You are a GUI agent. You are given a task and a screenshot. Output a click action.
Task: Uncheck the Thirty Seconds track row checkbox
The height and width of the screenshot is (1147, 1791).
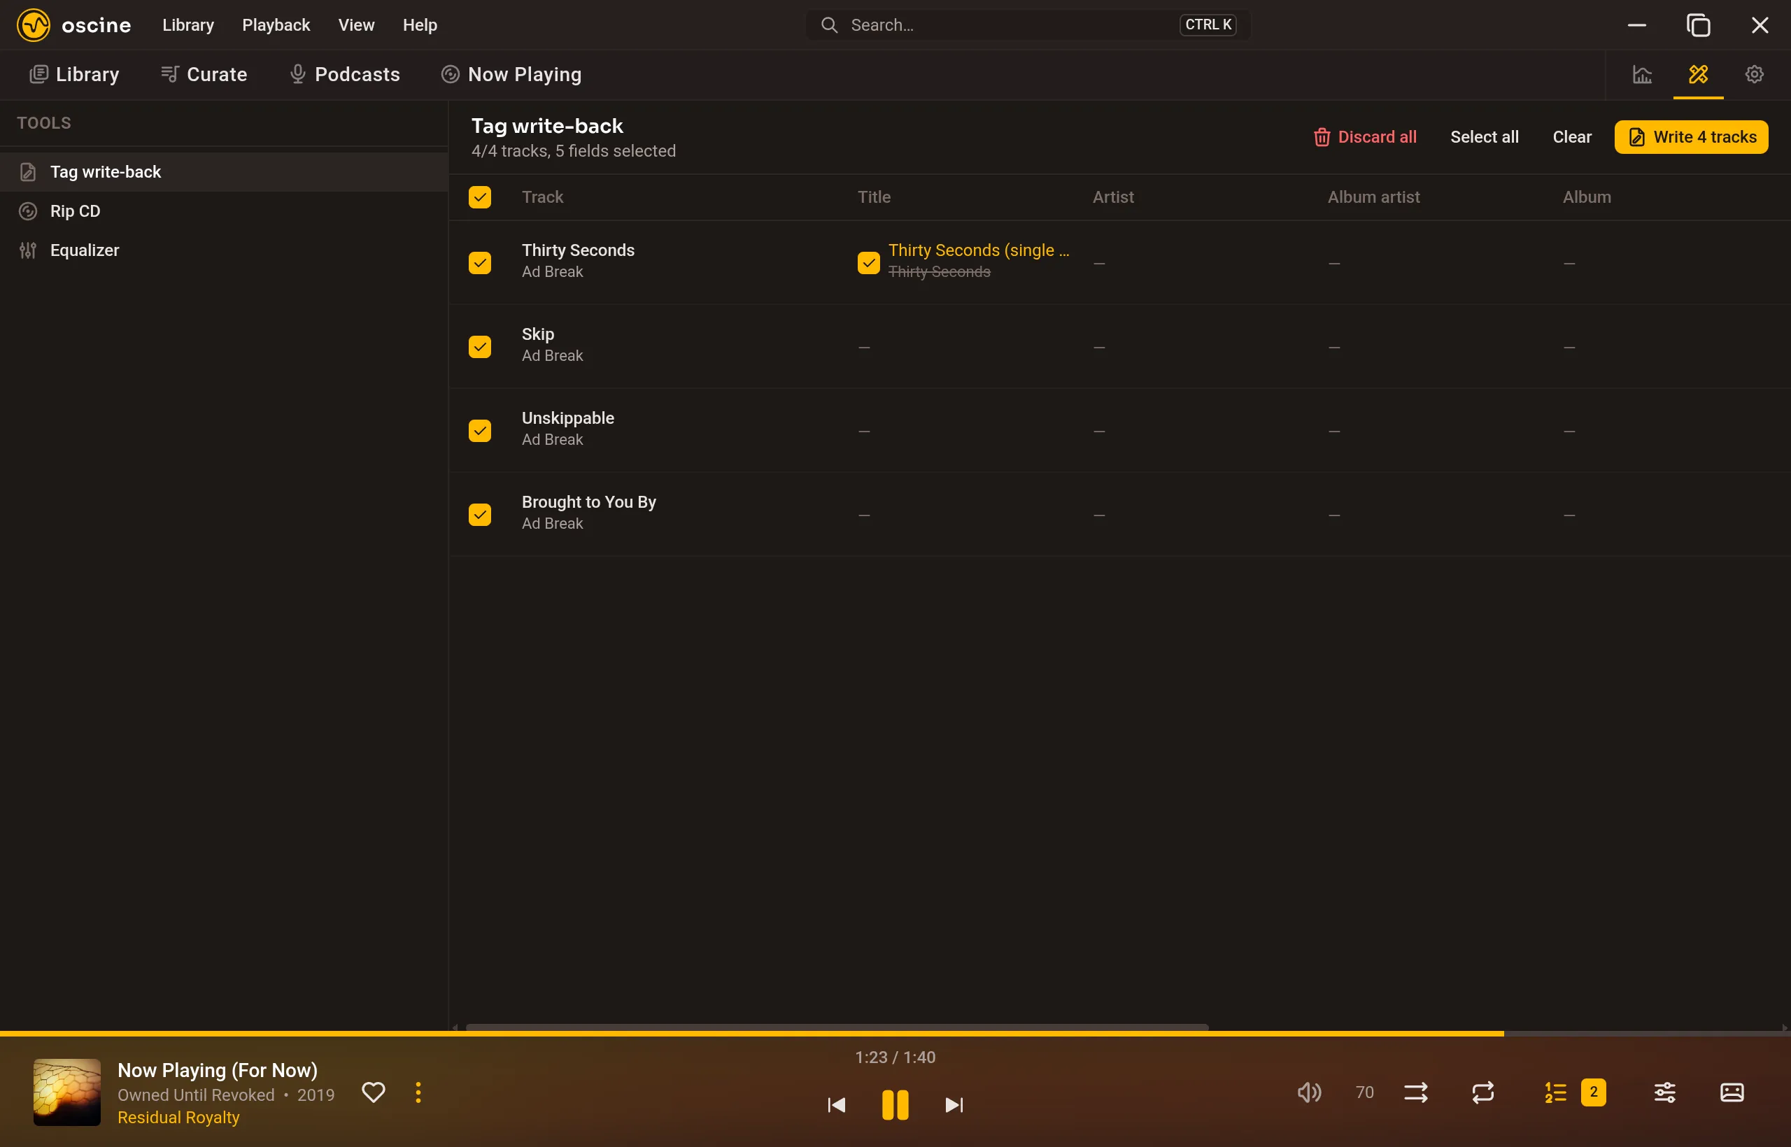480,262
